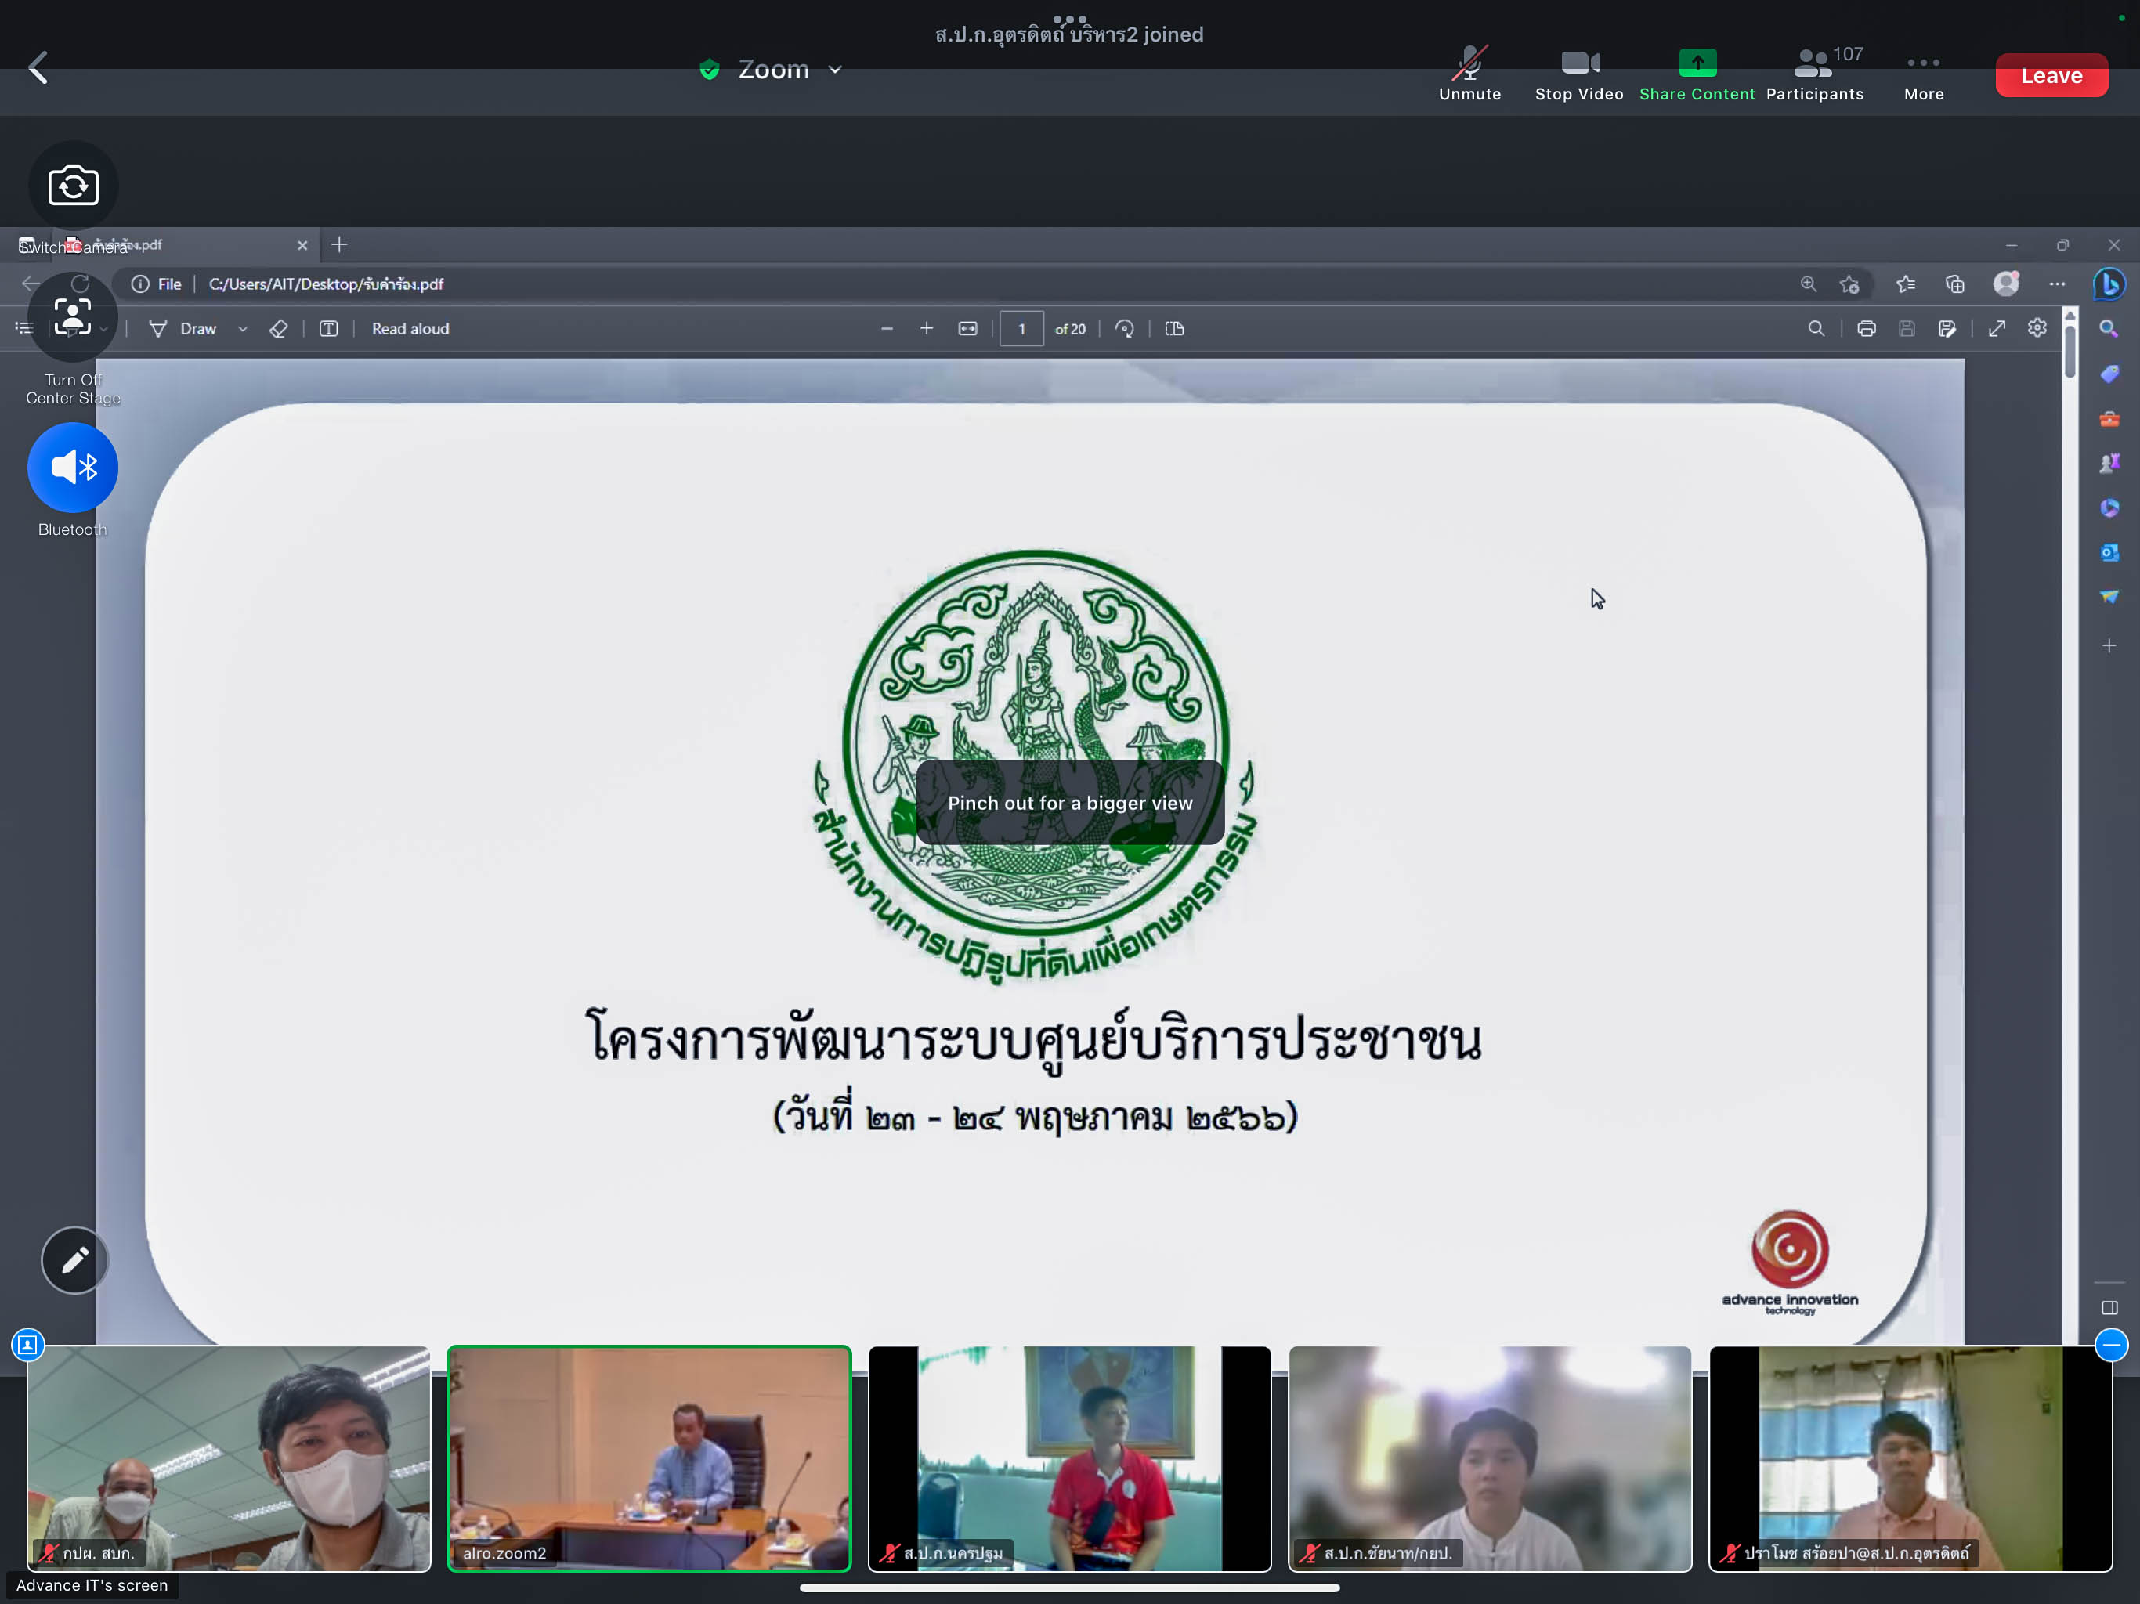Start Read aloud
The width and height of the screenshot is (2140, 1604).
click(x=410, y=329)
